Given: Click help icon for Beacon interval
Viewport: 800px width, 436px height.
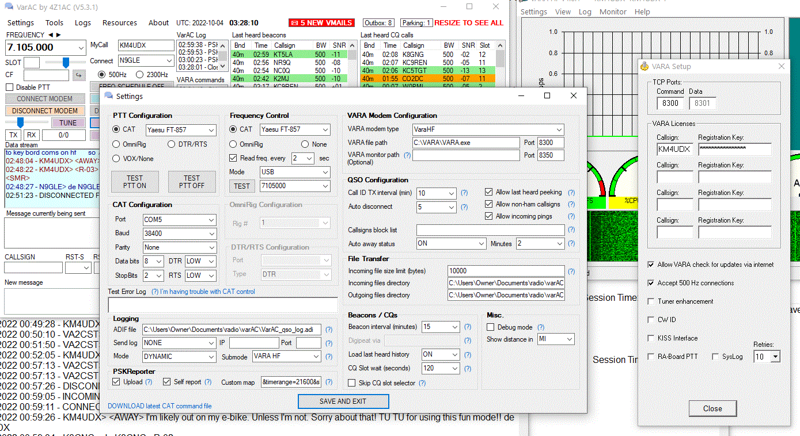Looking at the screenshot, I should (468, 327).
